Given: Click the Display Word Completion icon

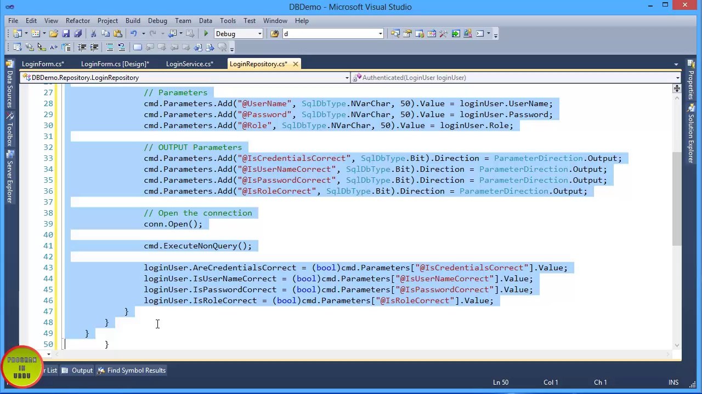Looking at the screenshot, I should click(x=53, y=47).
